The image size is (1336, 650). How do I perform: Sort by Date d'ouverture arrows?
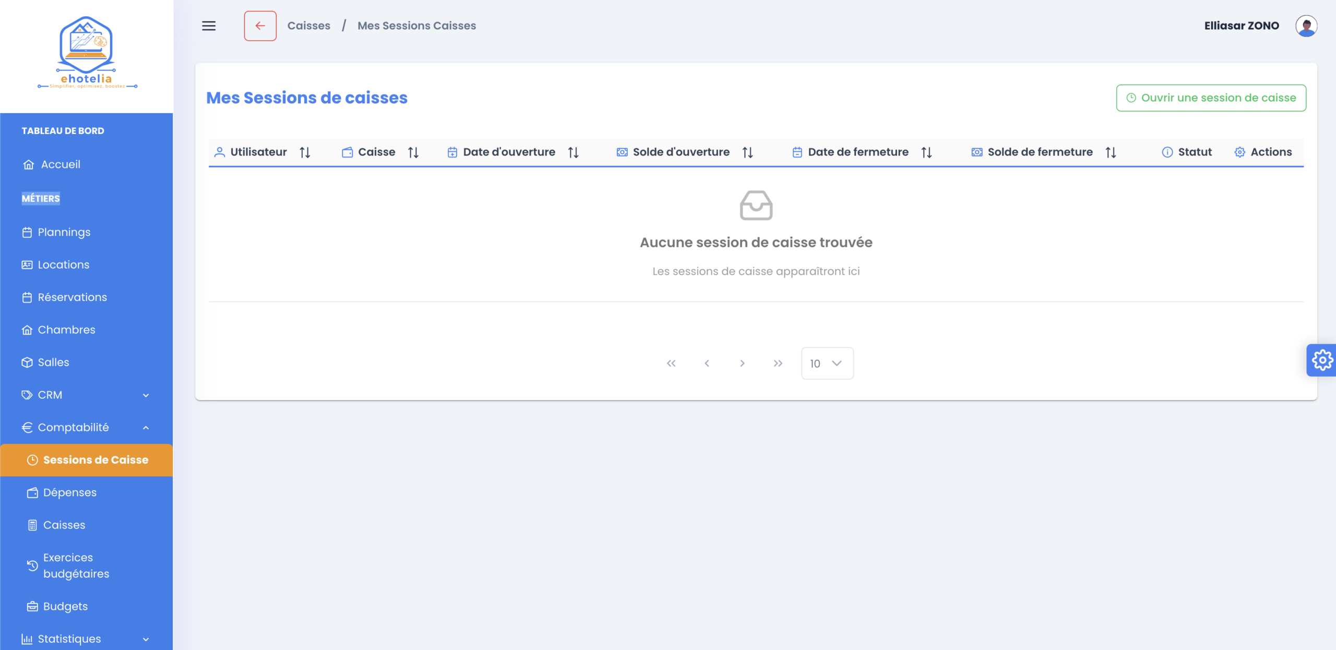coord(573,152)
